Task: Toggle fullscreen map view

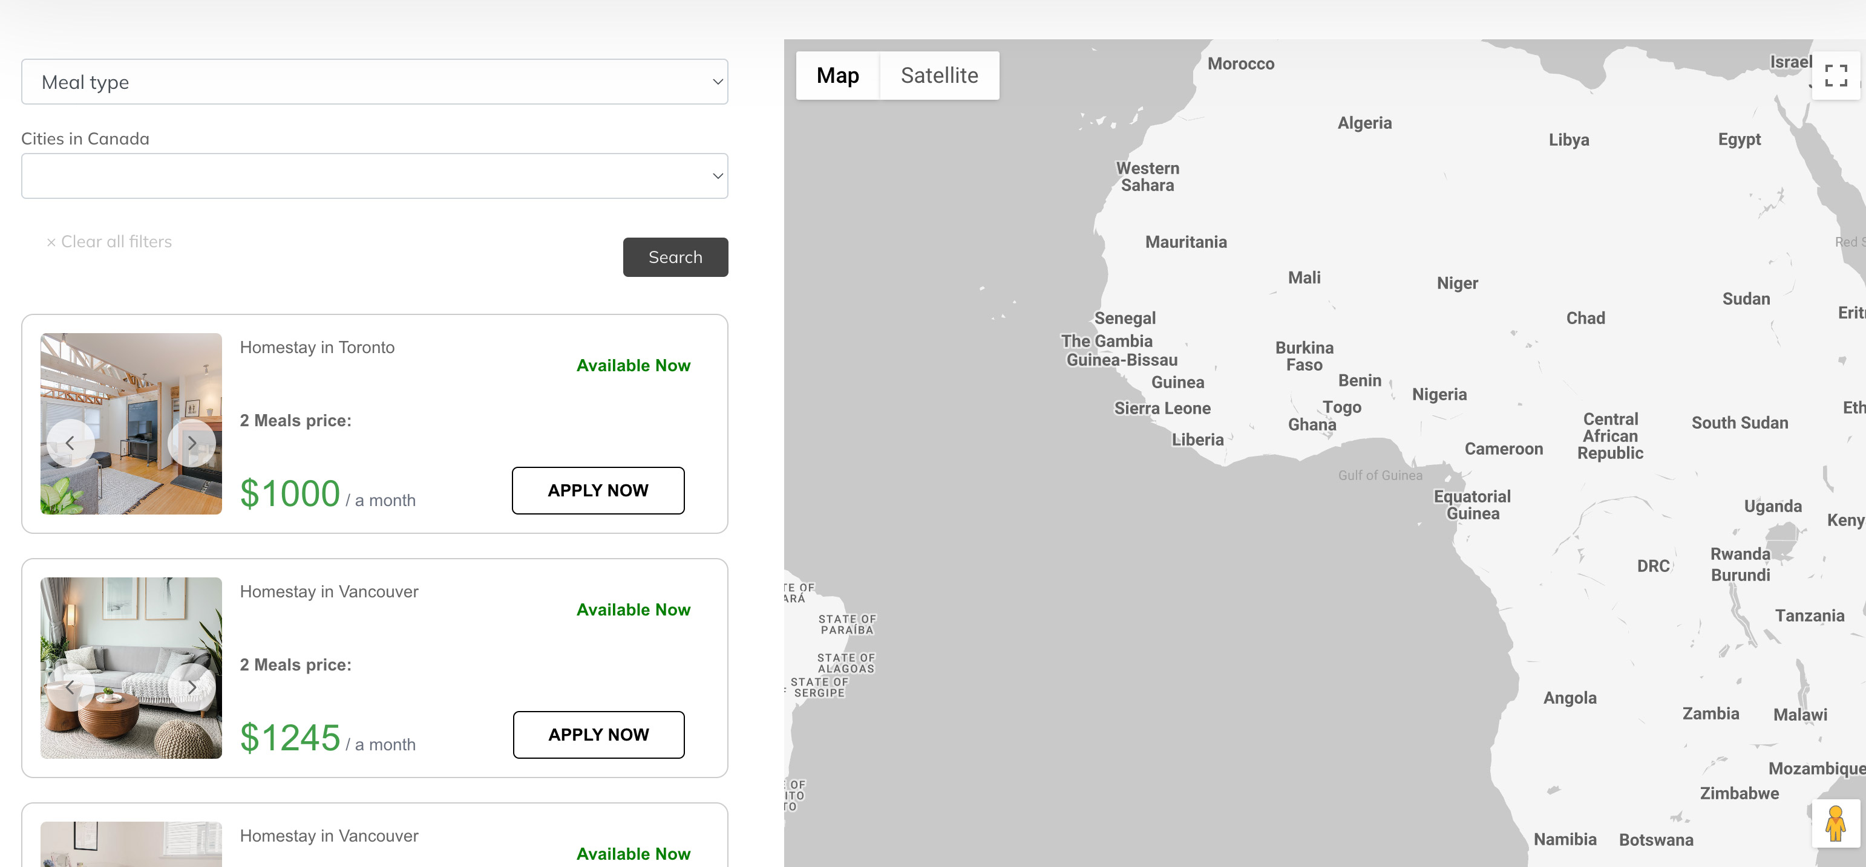Action: 1836,75
